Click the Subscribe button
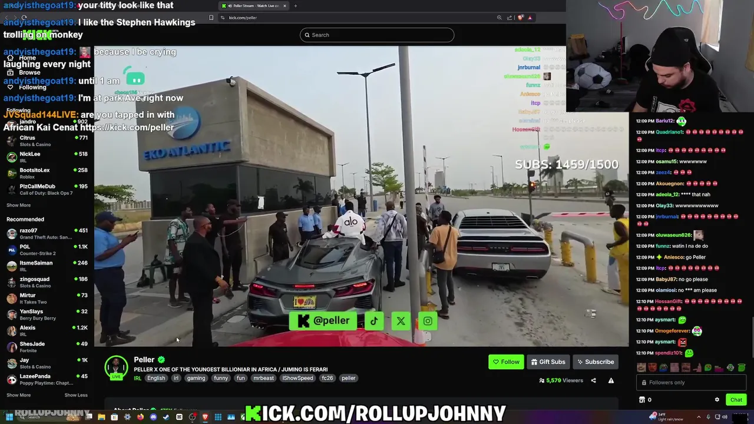 595,362
